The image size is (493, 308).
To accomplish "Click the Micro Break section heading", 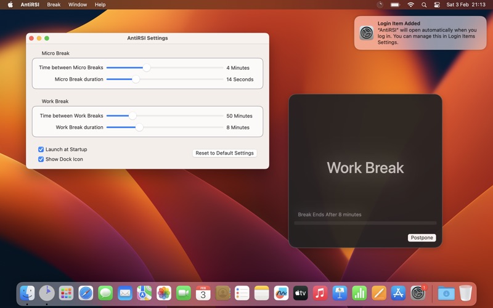I will pos(55,53).
